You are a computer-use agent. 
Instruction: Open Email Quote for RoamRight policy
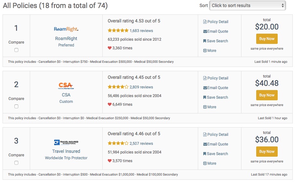pyautogui.click(x=215, y=31)
